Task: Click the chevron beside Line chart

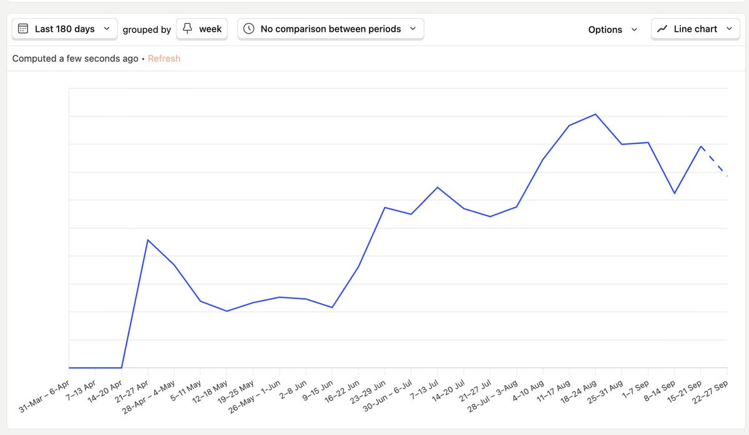Action: [729, 29]
